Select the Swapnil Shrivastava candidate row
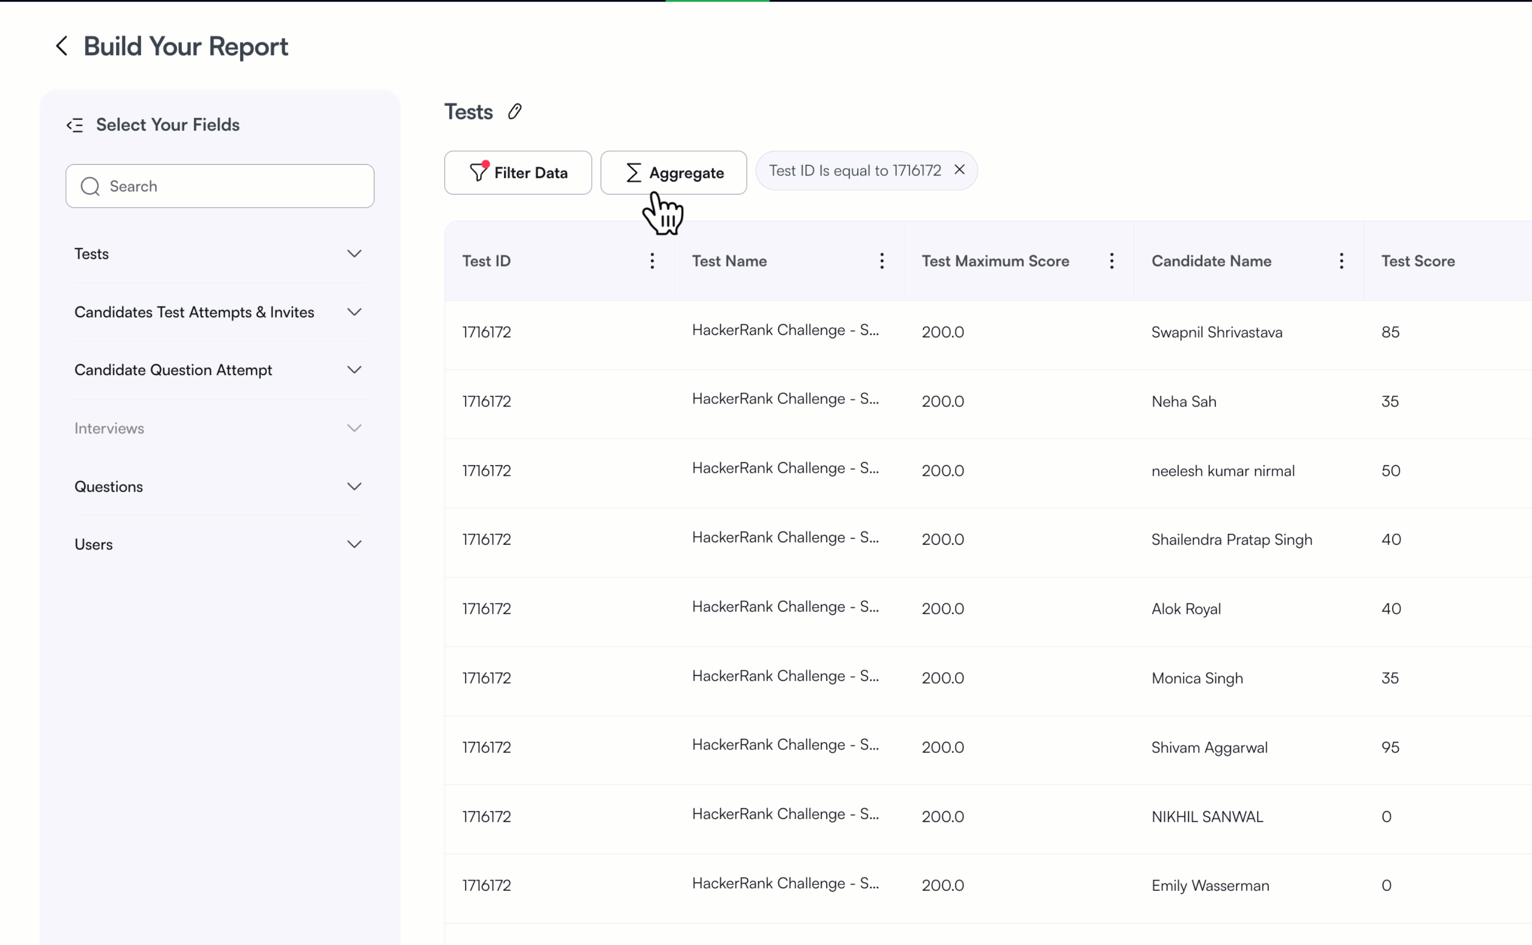Screen dimensions: 1532x945 (x=1216, y=332)
